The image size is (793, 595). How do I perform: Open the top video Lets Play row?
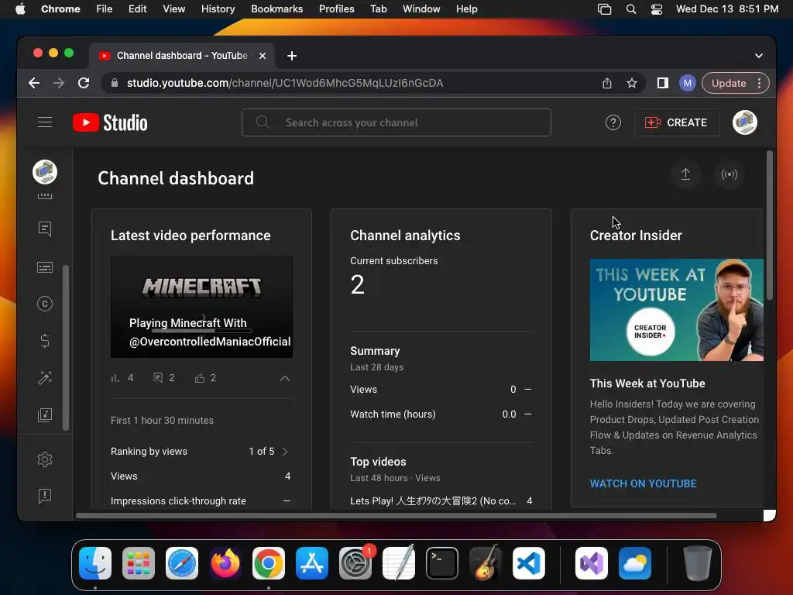click(441, 501)
